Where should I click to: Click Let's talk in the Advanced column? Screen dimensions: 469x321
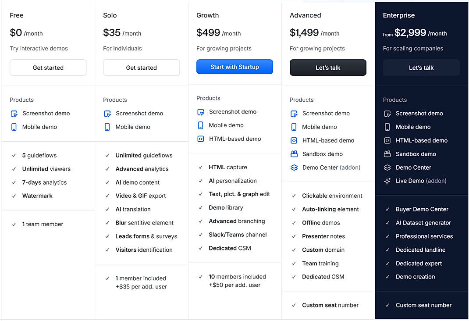coord(328,68)
